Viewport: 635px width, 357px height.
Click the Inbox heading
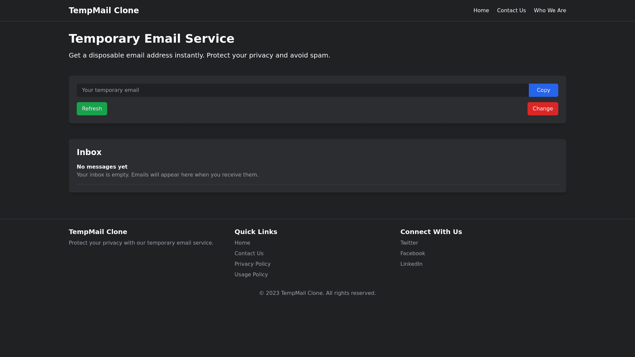pos(89,152)
